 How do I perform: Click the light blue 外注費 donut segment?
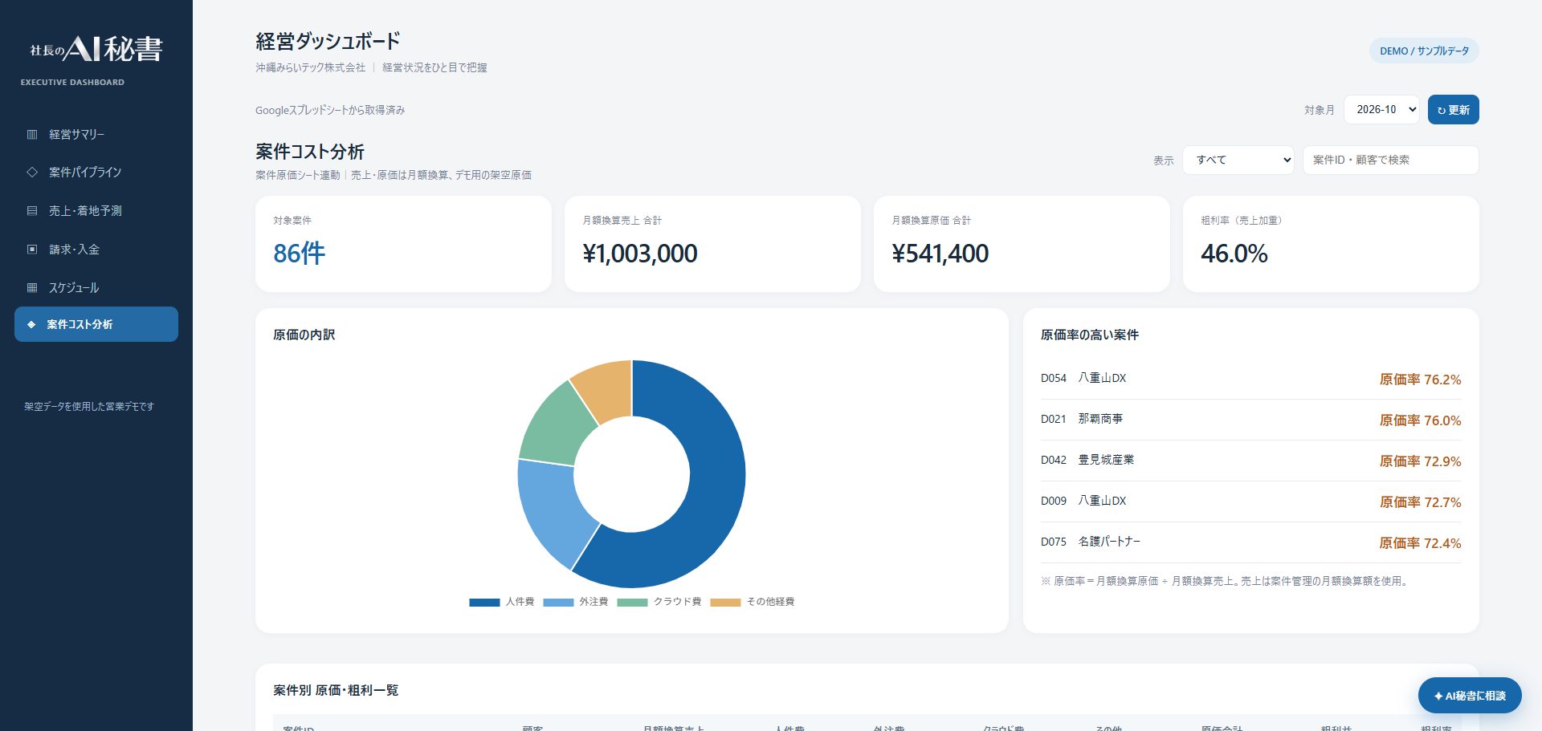click(554, 510)
